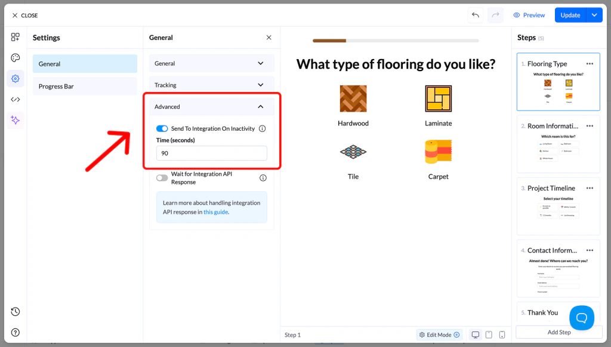Toggle Send To Integration On Inactivity
Viewport: 611px width, 347px height.
click(162, 128)
